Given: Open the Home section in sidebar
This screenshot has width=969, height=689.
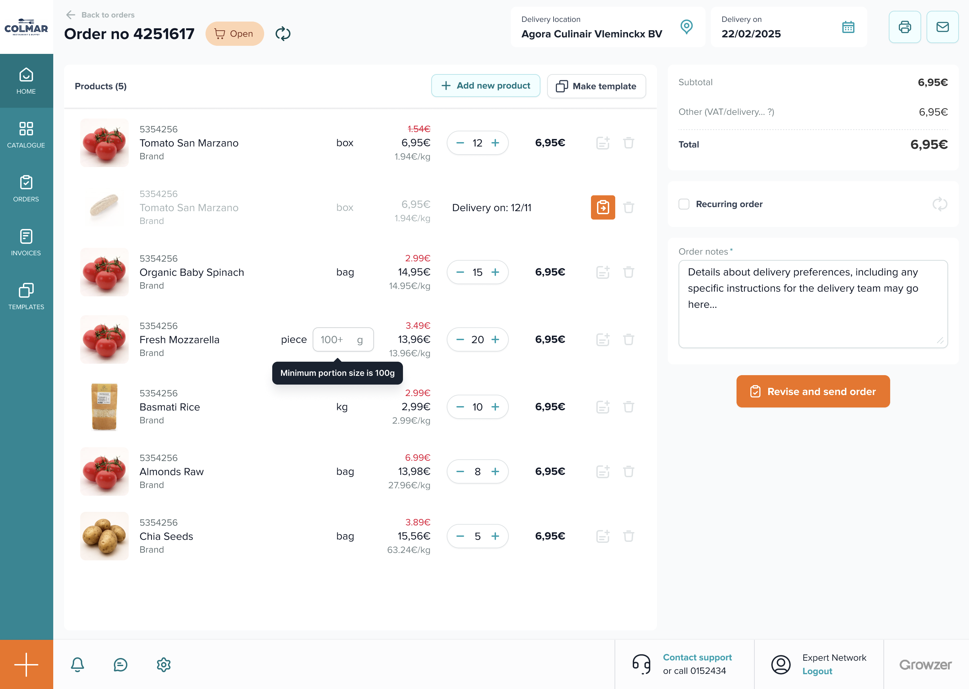Looking at the screenshot, I should 26,80.
